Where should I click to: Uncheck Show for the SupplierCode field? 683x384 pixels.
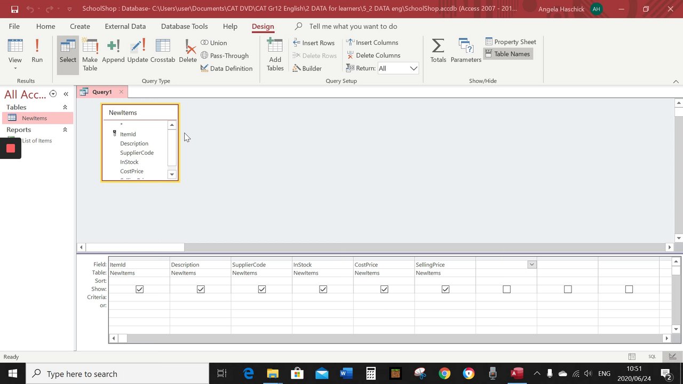[262, 289]
